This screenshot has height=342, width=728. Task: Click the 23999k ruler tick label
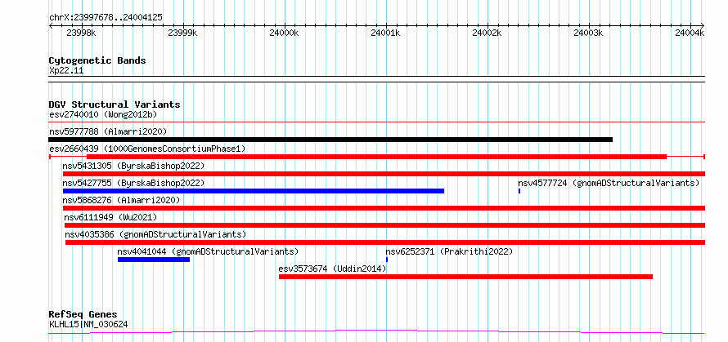tap(183, 33)
